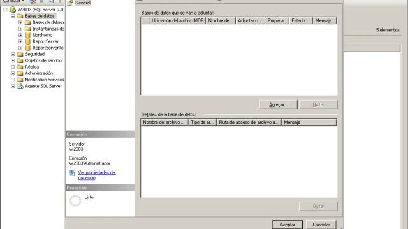Click the W2003\Administrador connection text

(x=89, y=163)
